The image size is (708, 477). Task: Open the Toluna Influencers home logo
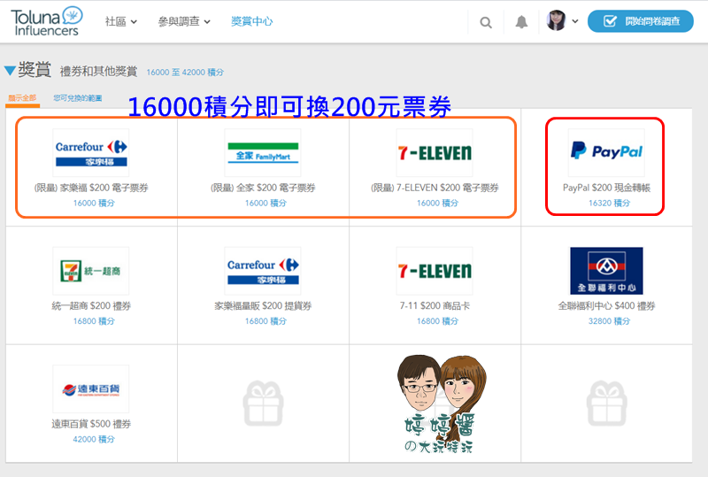pos(47,21)
